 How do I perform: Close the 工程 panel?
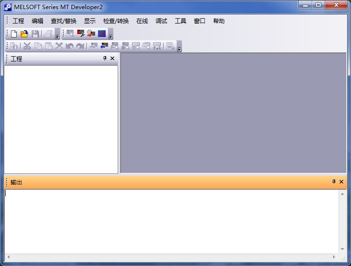click(x=112, y=59)
